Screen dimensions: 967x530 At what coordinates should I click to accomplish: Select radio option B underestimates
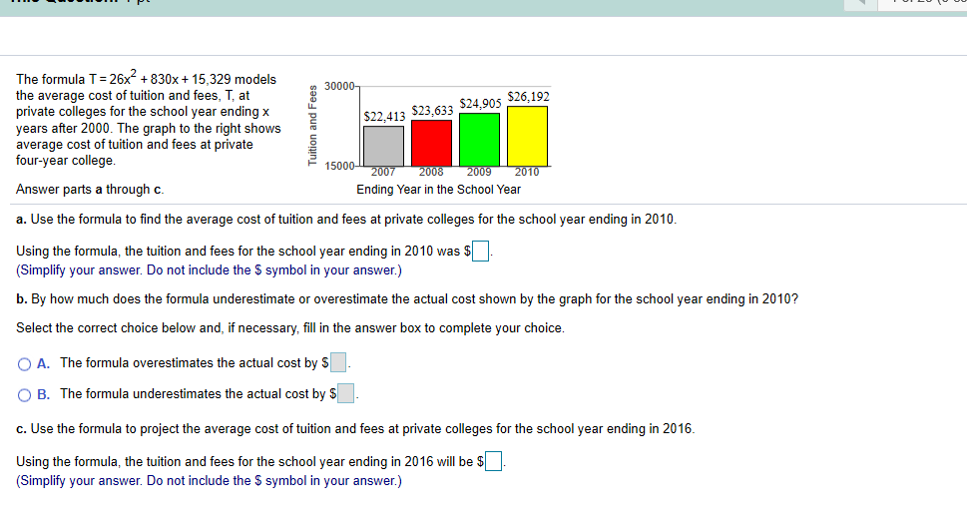(25, 395)
